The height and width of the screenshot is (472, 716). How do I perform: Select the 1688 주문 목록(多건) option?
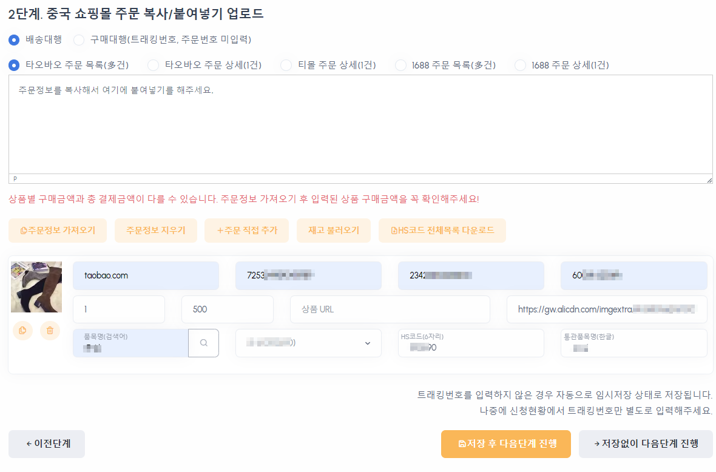click(x=400, y=65)
